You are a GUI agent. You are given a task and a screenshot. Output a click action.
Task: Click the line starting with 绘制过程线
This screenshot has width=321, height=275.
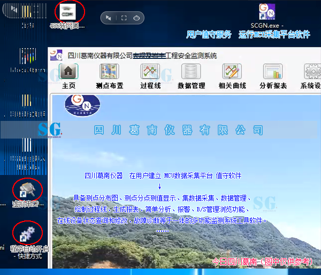click(162, 209)
